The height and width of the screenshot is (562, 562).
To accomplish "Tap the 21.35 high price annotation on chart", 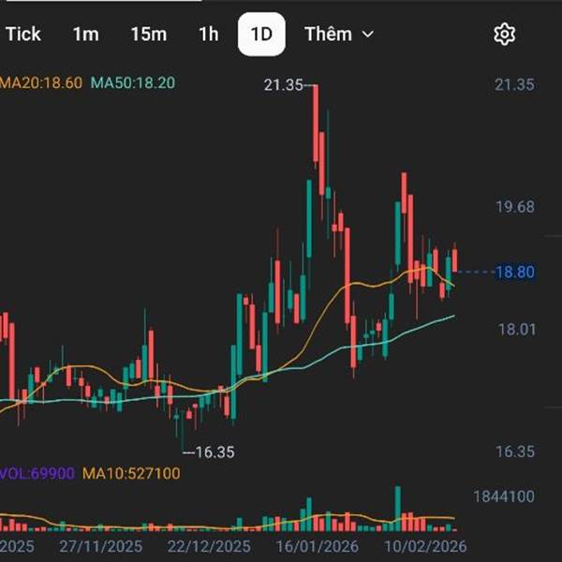I will [x=283, y=85].
